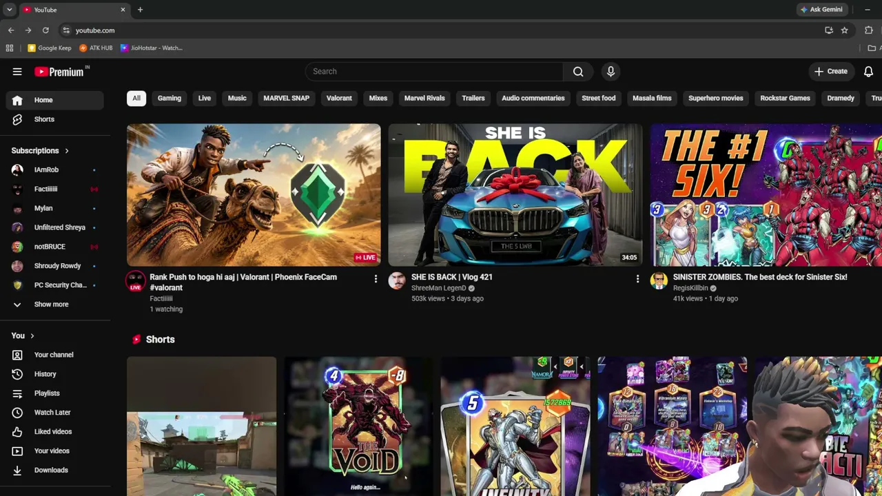Select the Trailers filter chip
Screen dimensions: 882x496
pyautogui.click(x=473, y=99)
